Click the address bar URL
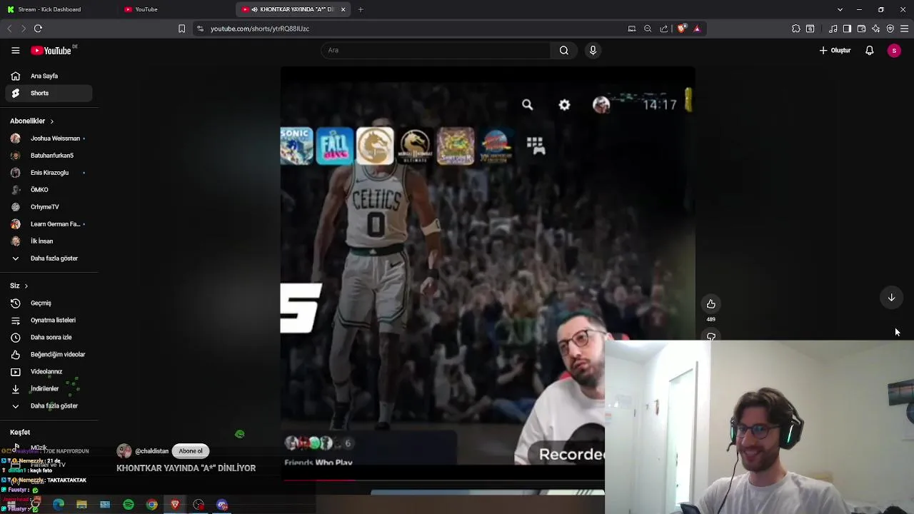 tap(260, 29)
